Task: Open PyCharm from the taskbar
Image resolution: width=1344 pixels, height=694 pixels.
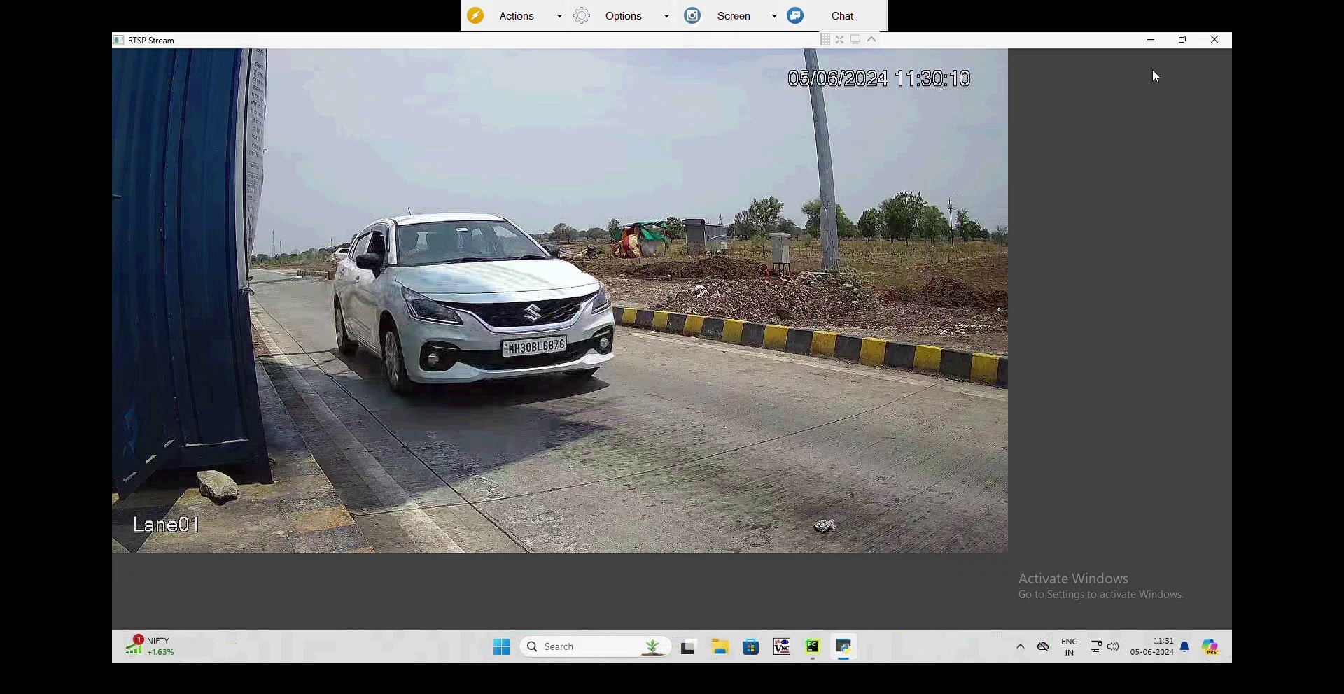Action: tap(812, 647)
